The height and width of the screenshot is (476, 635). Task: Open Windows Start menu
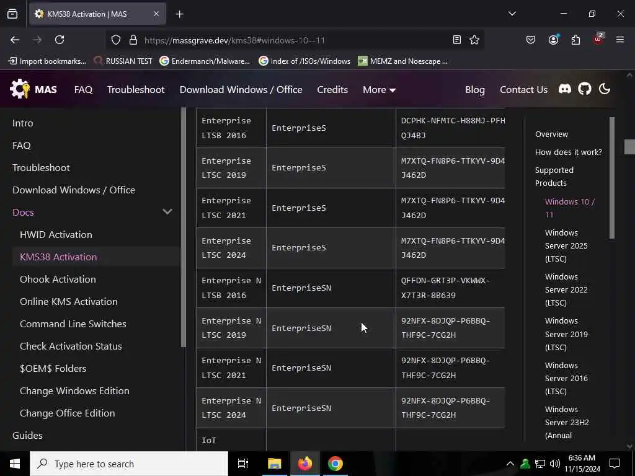point(15,464)
